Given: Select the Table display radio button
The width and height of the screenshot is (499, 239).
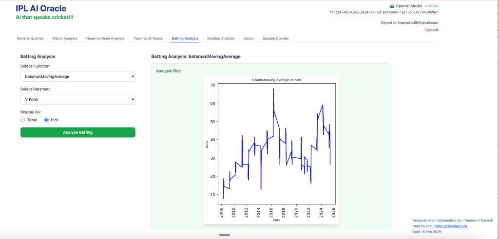Looking at the screenshot, I should [x=23, y=120].
